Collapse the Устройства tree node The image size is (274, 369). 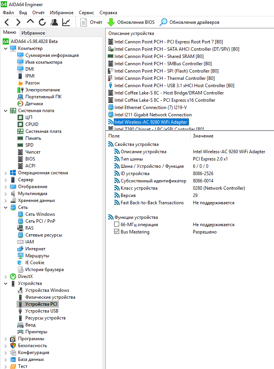point(6,284)
